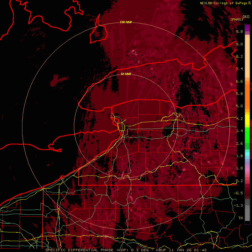Click the 5.0 value on the color scale
Viewport: 252px width, 252px height.
click(239, 106)
